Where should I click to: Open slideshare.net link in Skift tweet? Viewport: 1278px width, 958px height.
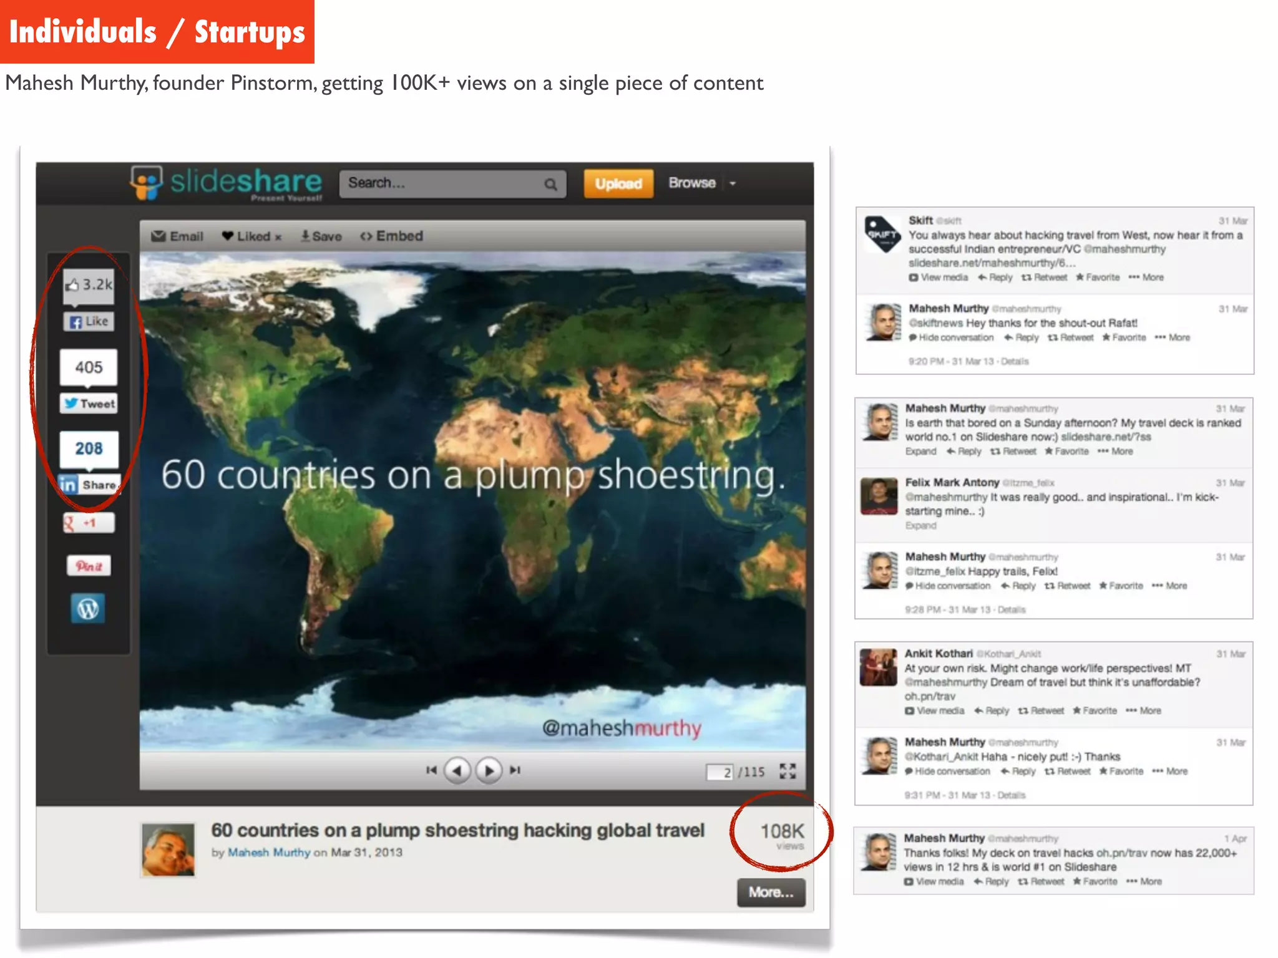click(x=992, y=263)
